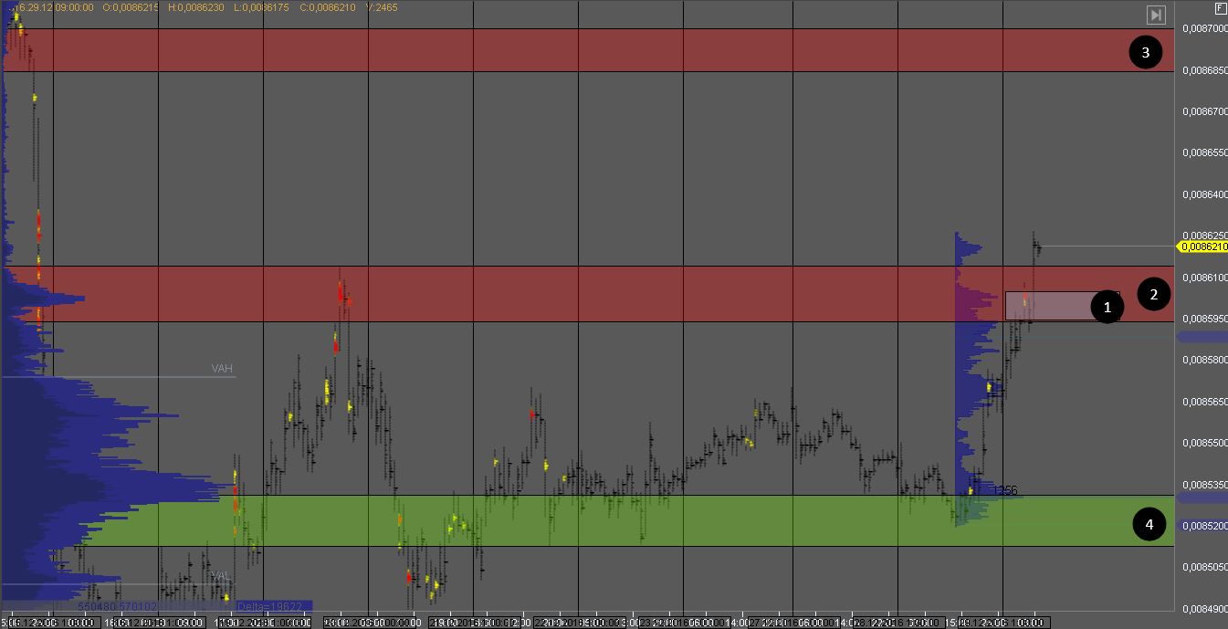
Task: Click the F icon above price scale
Action: (1221, 8)
